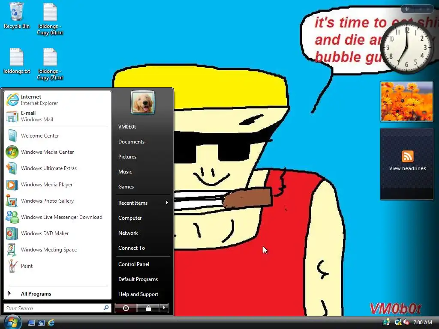Open Default Programs
The height and width of the screenshot is (329, 439).
[x=143, y=279]
